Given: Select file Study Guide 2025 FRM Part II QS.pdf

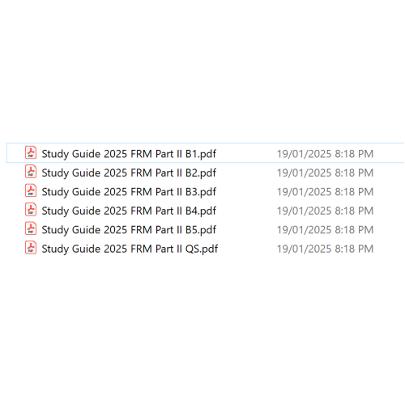Looking at the screenshot, I should coord(130,249).
